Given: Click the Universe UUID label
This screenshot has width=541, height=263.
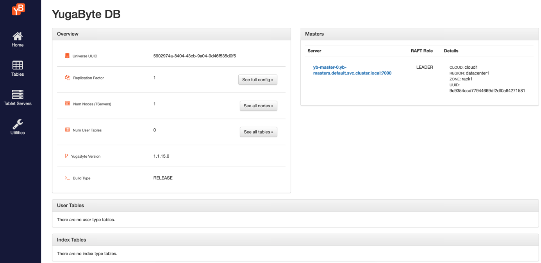Looking at the screenshot, I should (85, 56).
